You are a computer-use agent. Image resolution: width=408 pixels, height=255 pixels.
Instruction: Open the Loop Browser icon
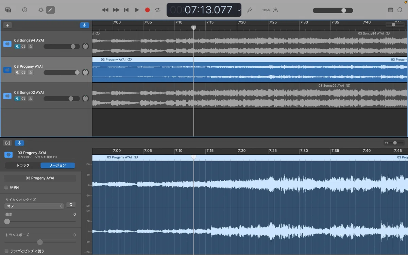tap(400, 10)
